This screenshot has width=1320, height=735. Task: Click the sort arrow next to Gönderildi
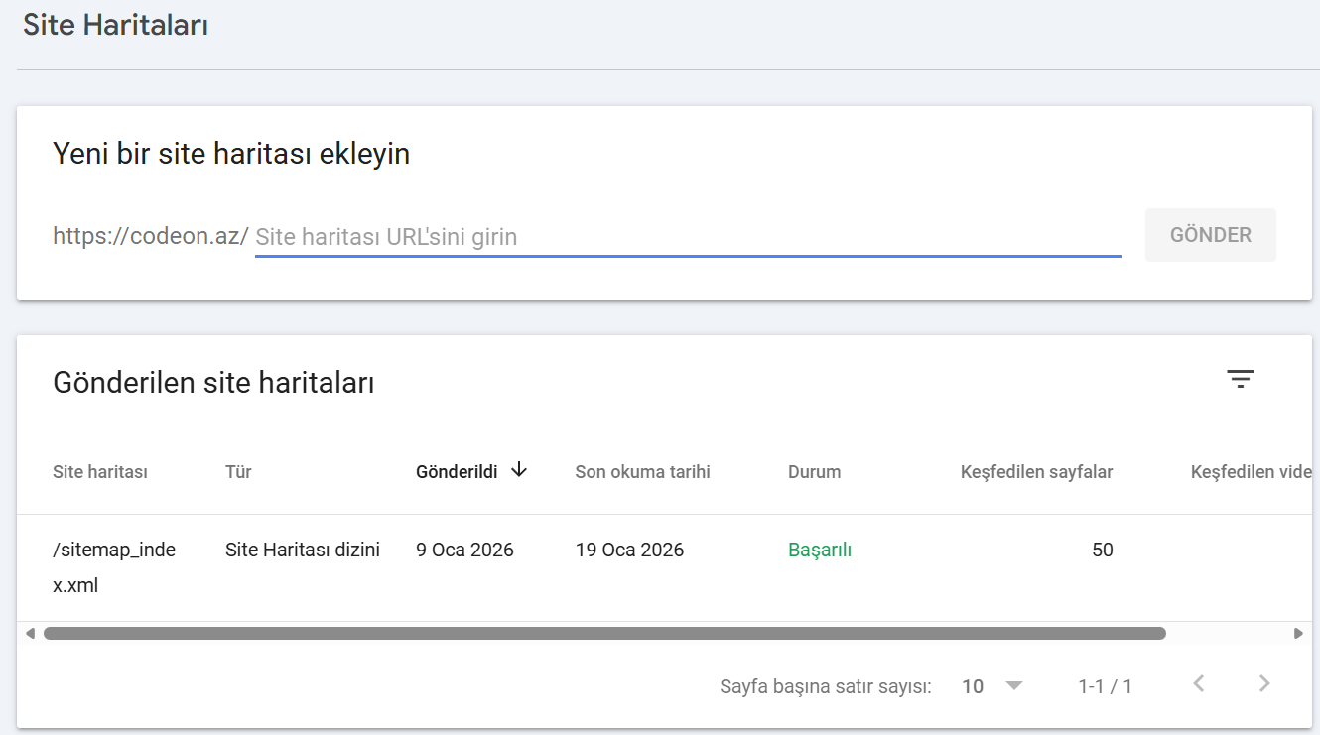point(519,471)
